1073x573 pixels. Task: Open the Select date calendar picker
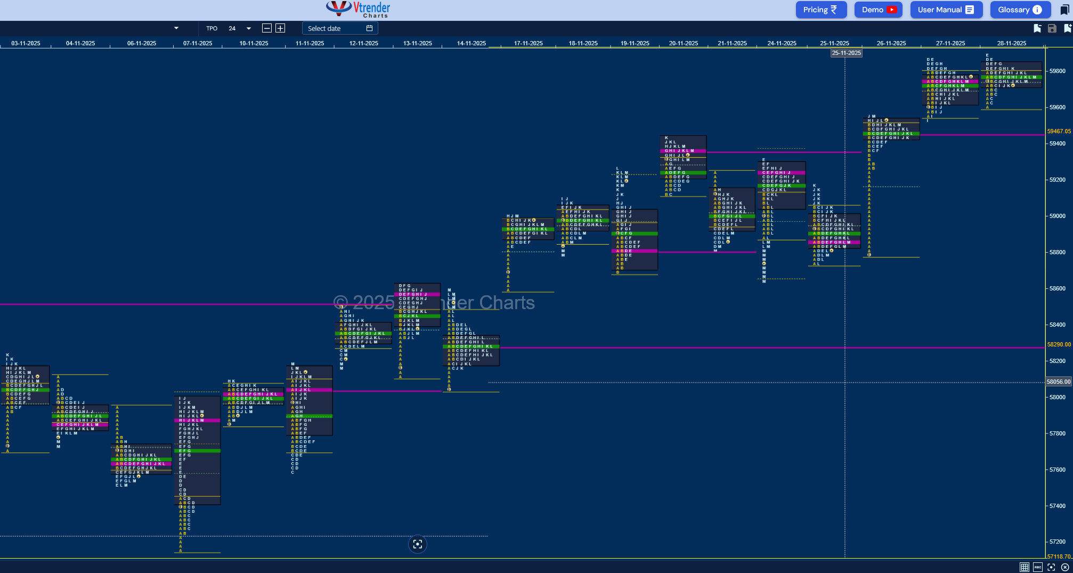click(340, 28)
